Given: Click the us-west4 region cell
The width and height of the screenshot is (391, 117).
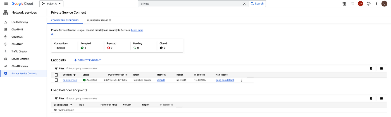Looking at the screenshot, I should [x=182, y=80].
